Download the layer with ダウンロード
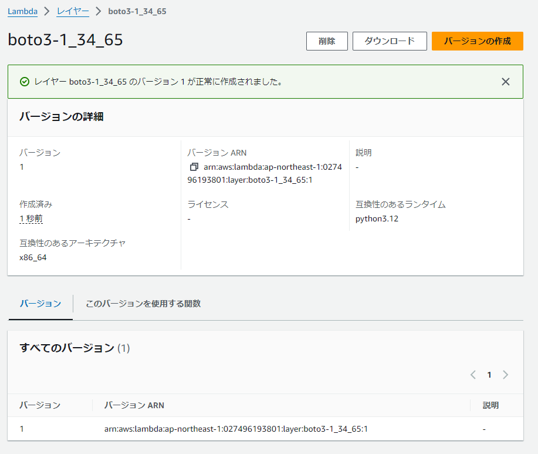 389,41
